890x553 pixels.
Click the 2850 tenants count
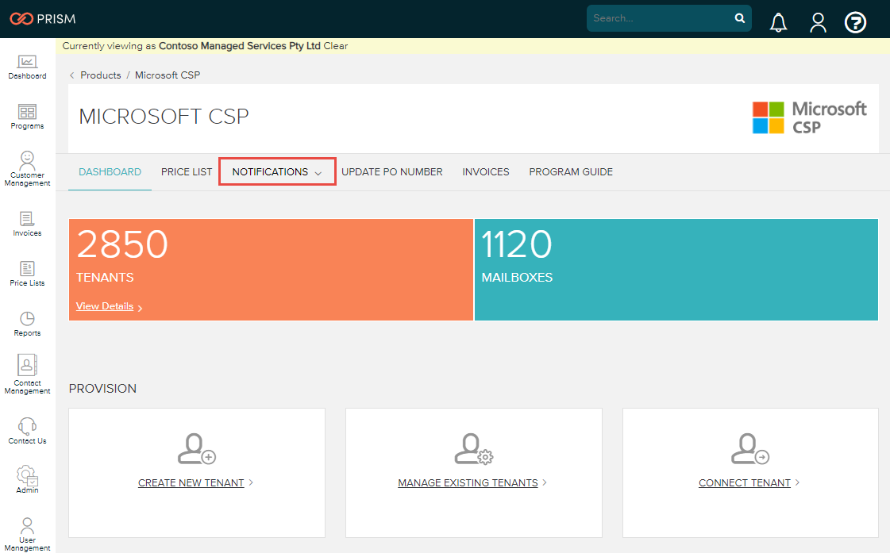point(122,244)
